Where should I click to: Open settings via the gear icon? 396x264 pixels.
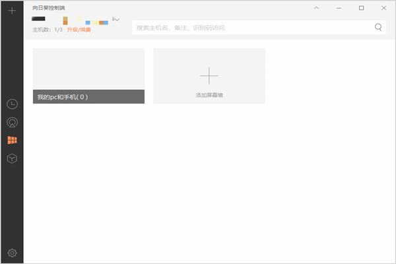tap(12, 253)
